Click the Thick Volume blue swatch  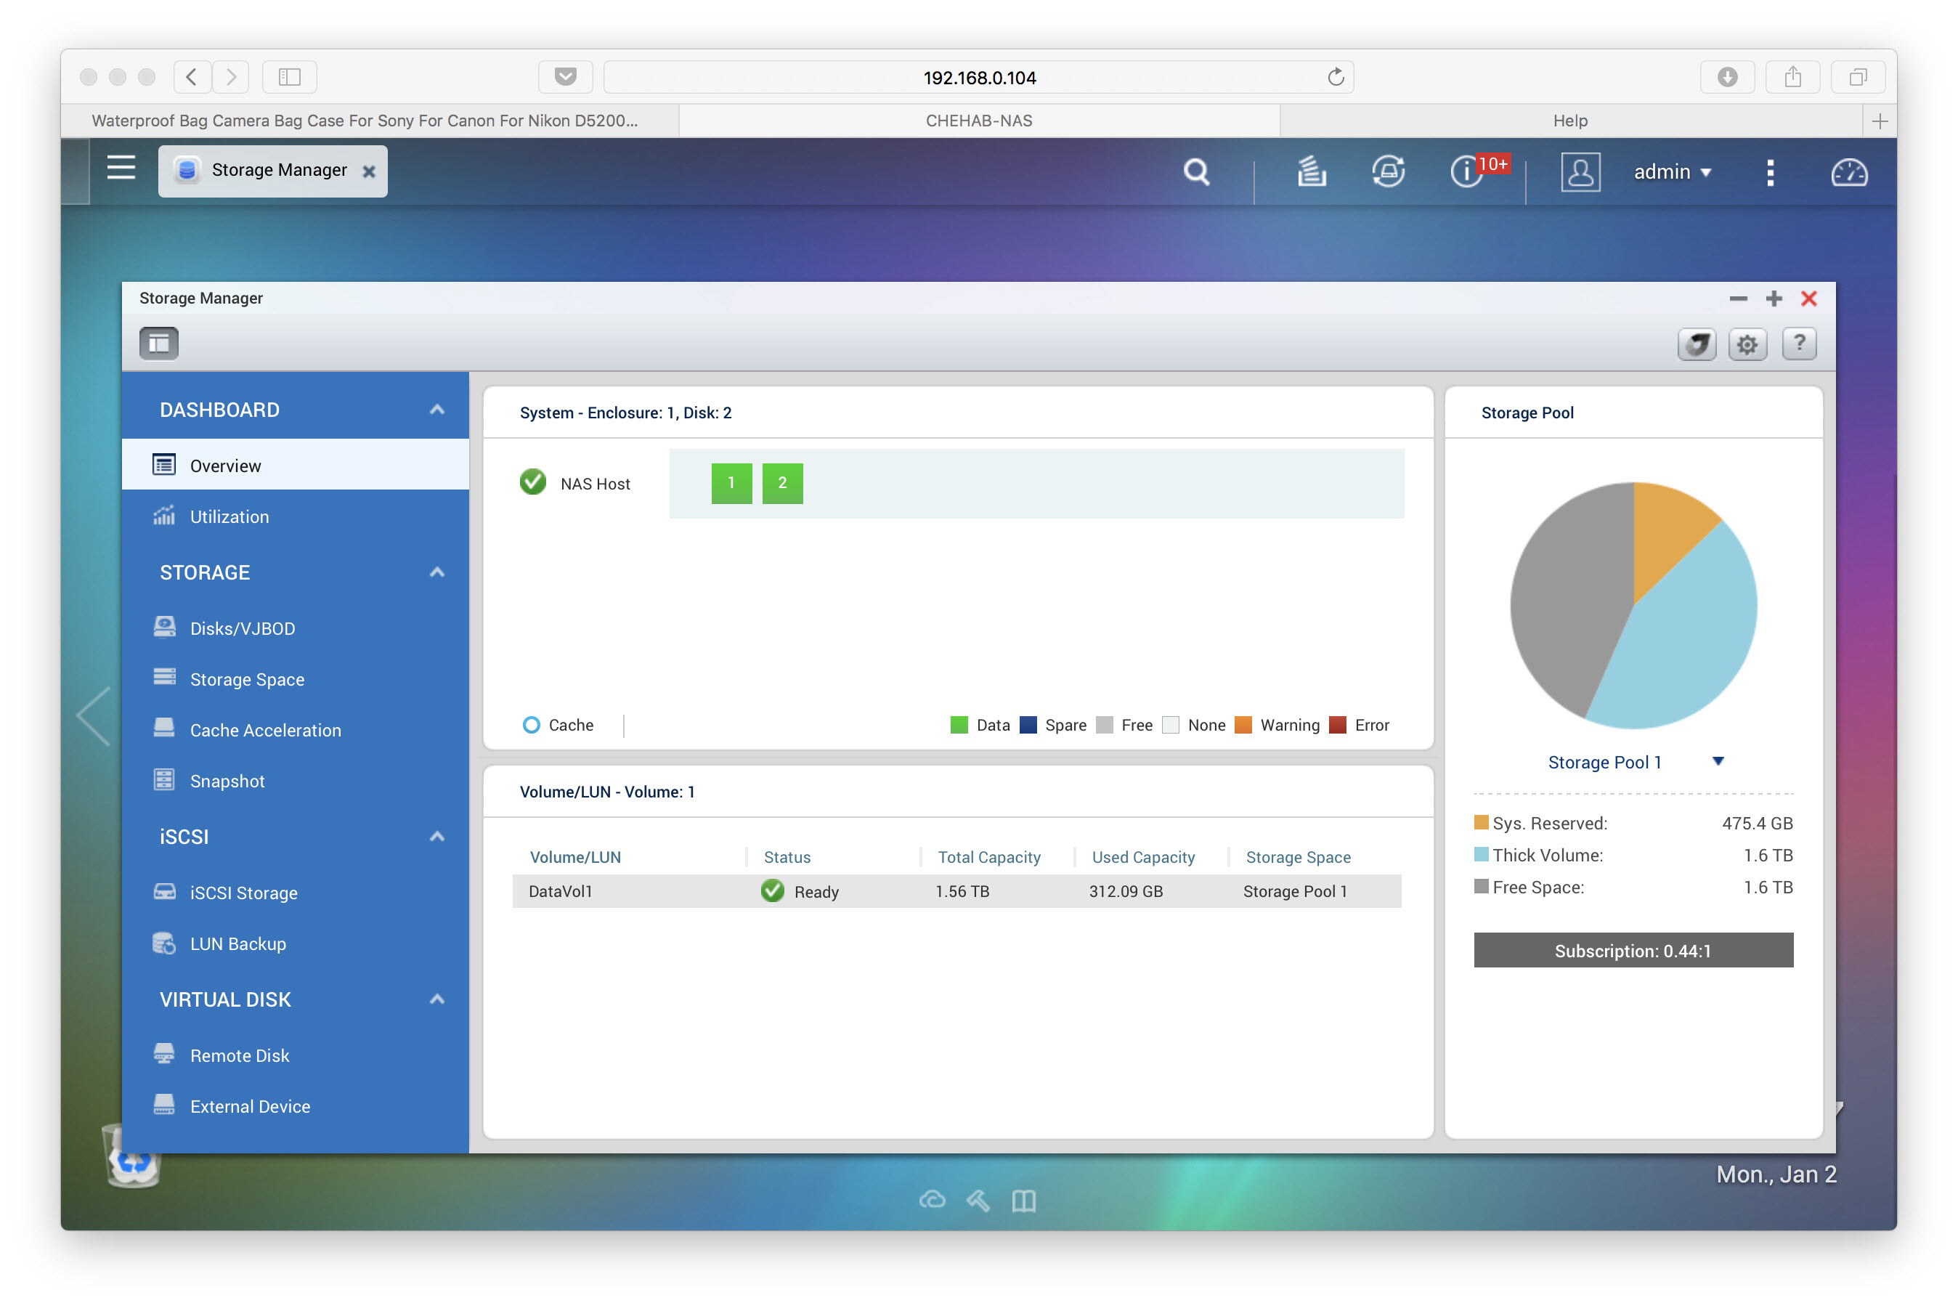[x=1480, y=853]
